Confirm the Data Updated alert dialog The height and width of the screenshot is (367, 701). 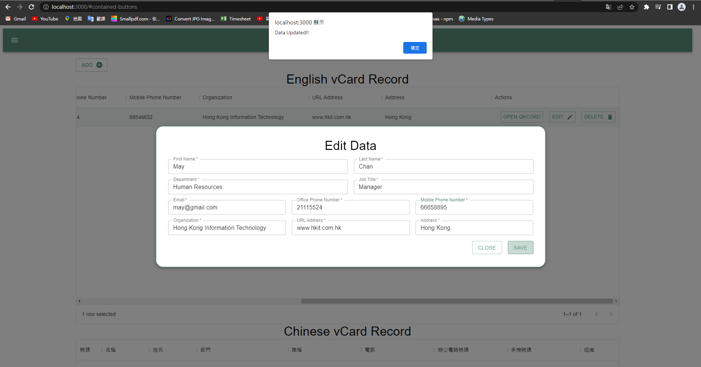(x=415, y=48)
